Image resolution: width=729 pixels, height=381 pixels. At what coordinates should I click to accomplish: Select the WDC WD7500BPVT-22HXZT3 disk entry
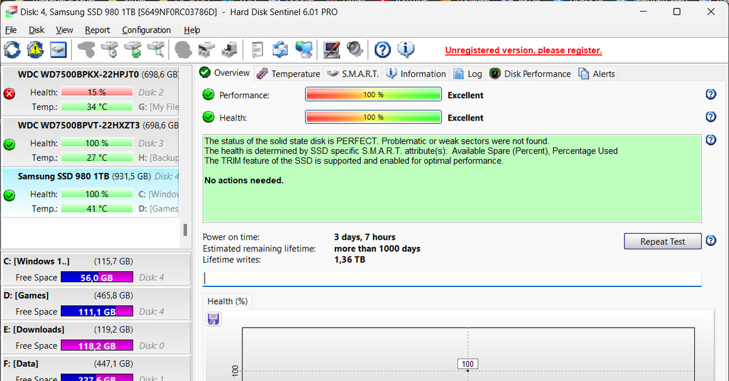[x=90, y=141]
